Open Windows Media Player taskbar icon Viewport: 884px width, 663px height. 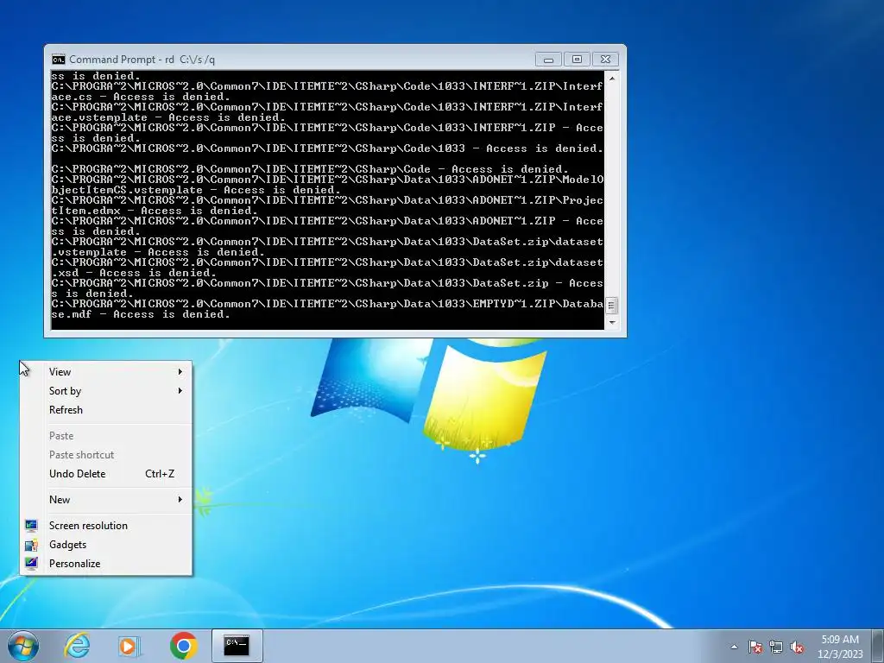[129, 646]
